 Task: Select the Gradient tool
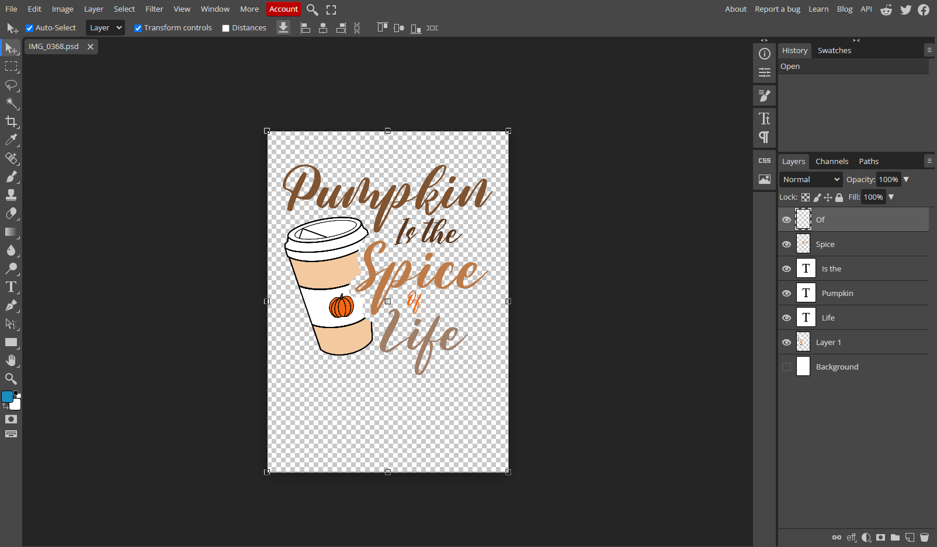coord(11,232)
